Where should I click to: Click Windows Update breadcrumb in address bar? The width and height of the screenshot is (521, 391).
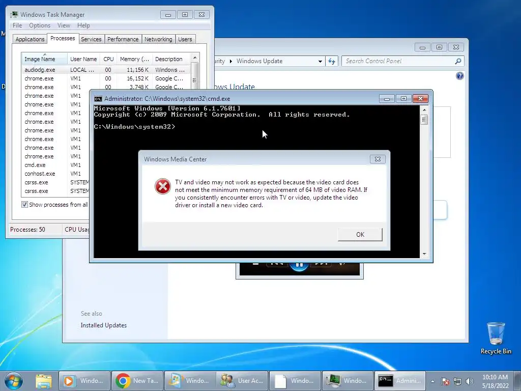point(259,61)
